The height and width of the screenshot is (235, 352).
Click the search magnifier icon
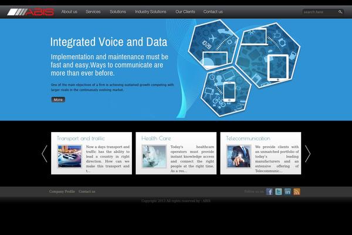[x=340, y=12]
